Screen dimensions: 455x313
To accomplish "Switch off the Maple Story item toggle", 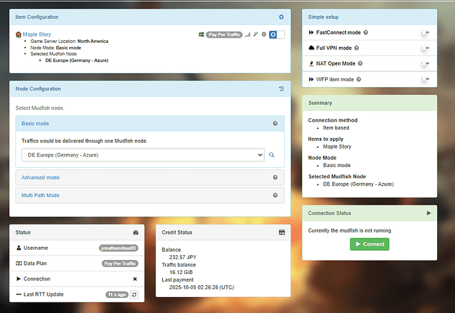I will pos(277,34).
